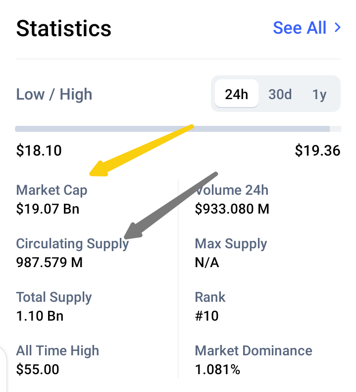
Task: Click the Market Dominance label
Action: pyautogui.click(x=254, y=350)
